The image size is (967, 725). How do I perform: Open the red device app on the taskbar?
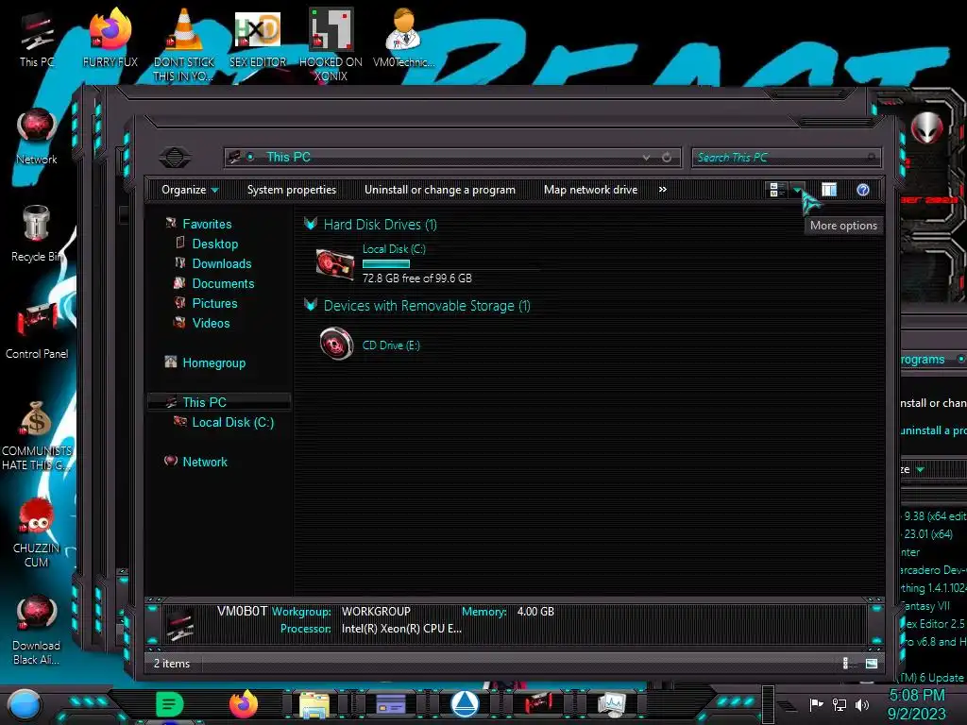[x=537, y=703]
